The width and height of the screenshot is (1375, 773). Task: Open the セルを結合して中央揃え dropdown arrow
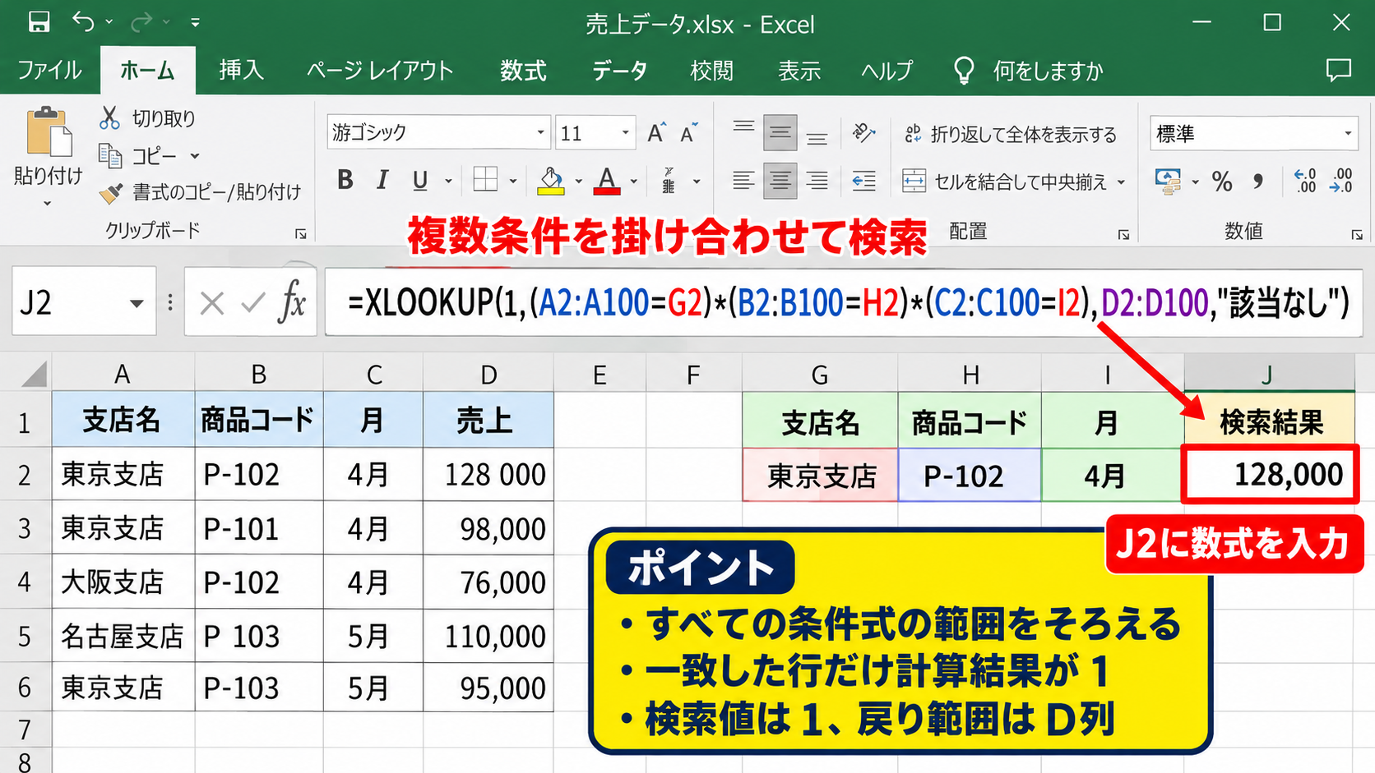point(1122,182)
